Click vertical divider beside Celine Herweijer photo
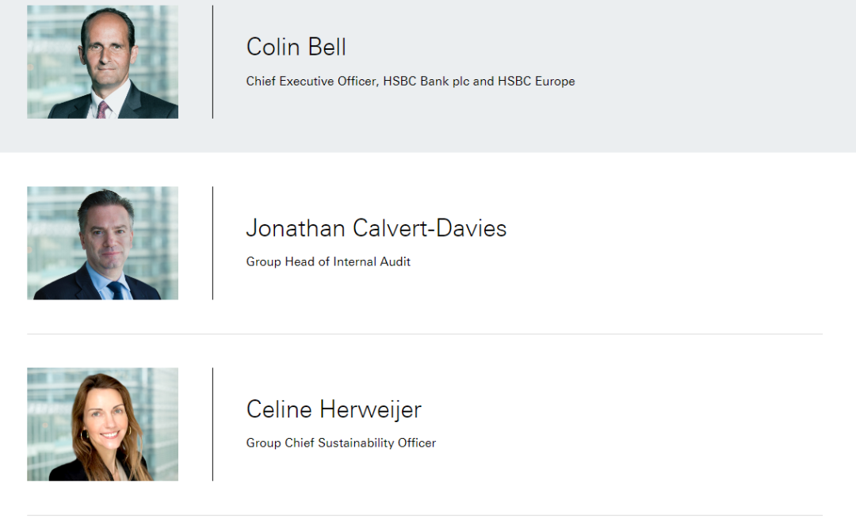The width and height of the screenshot is (856, 518). [x=213, y=425]
